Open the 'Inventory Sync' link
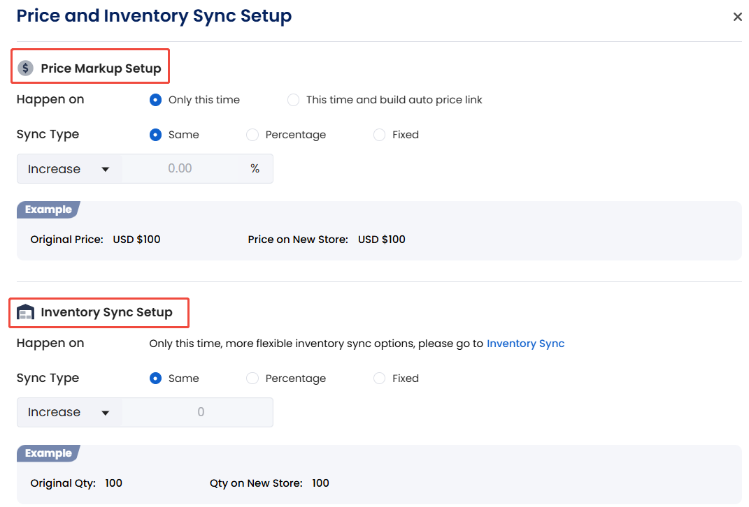The image size is (749, 507). [525, 344]
